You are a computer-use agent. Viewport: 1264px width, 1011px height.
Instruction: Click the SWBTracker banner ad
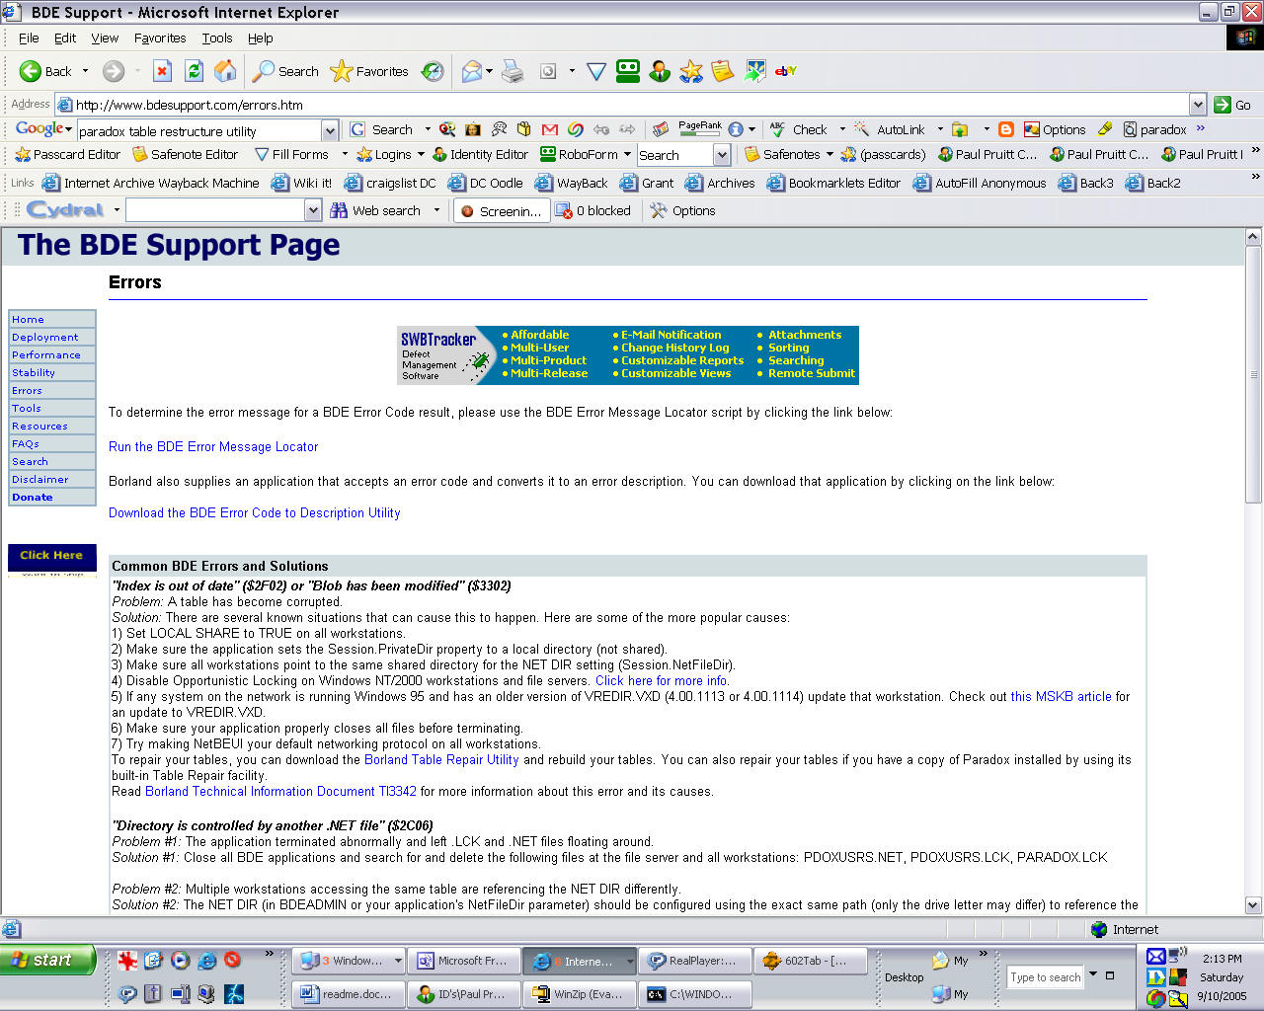628,354
